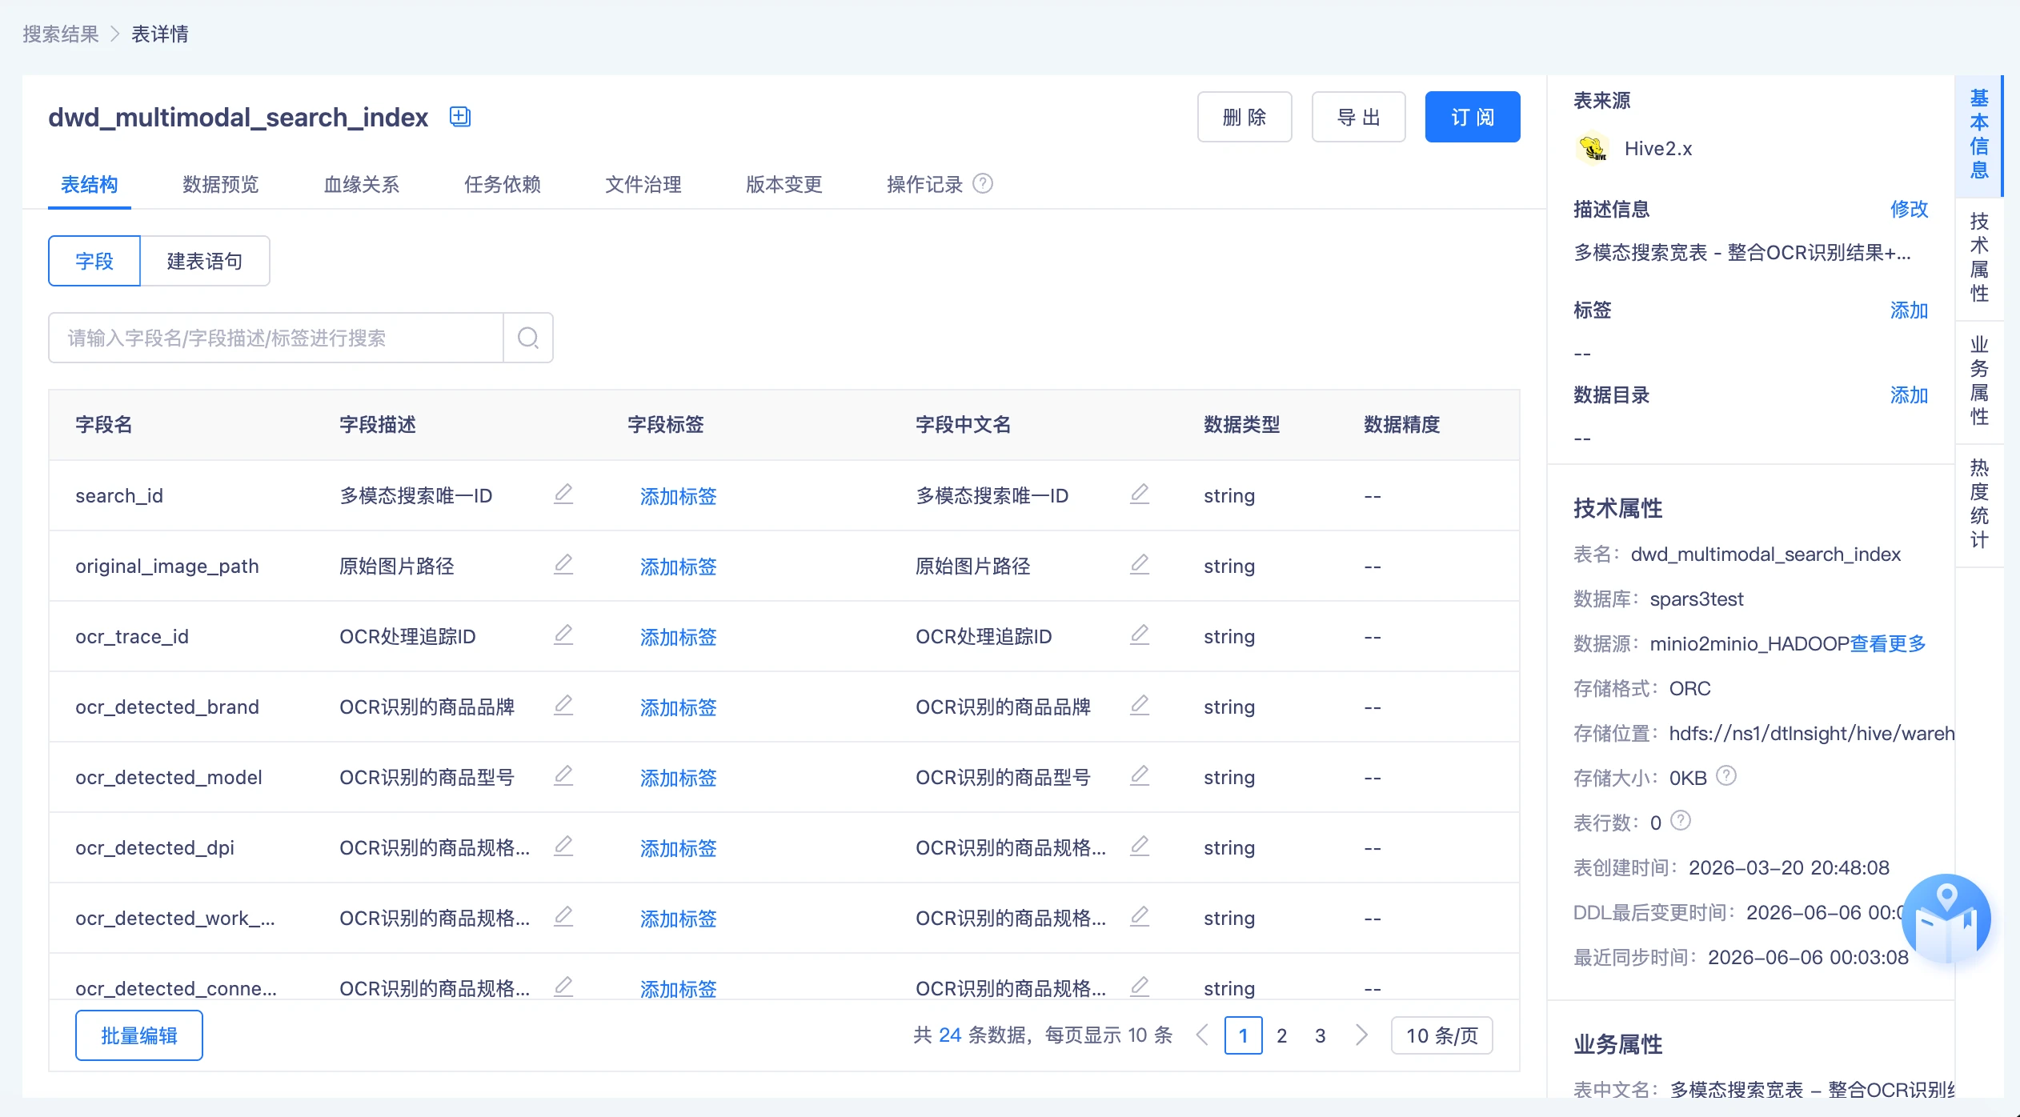Click 查看更多 link in 数据源 row
Viewport: 2020px width, 1117px height.
1888,643
